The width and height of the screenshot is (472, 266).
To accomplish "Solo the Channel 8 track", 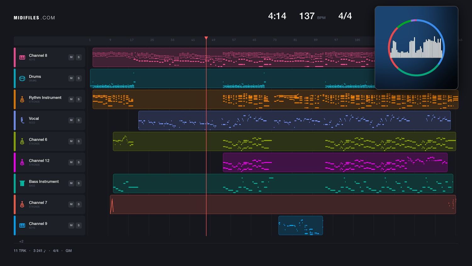I will [x=79, y=57].
